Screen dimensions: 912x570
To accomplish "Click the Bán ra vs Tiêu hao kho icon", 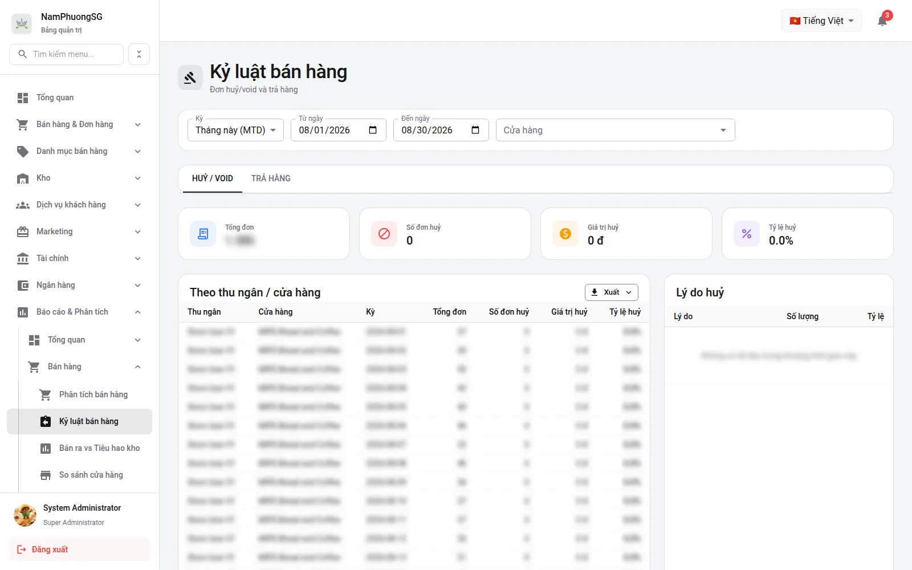I will [46, 448].
